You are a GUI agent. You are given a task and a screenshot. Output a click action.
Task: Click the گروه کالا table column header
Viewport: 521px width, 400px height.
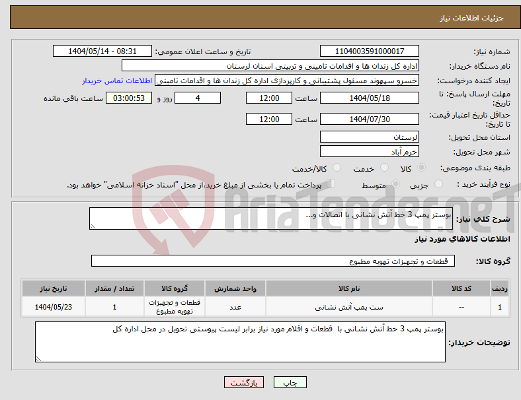point(175,288)
